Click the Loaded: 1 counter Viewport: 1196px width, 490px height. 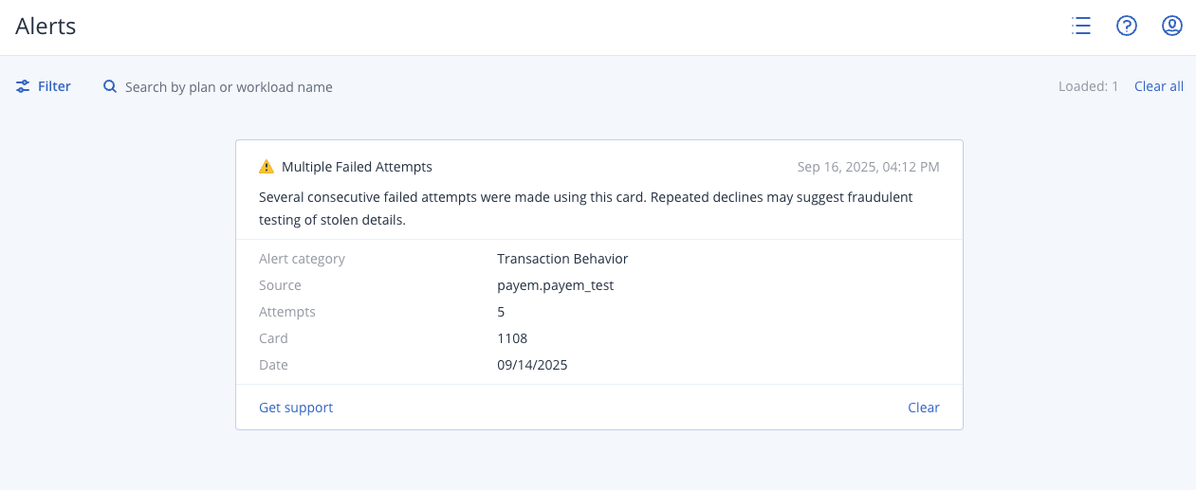(x=1088, y=86)
